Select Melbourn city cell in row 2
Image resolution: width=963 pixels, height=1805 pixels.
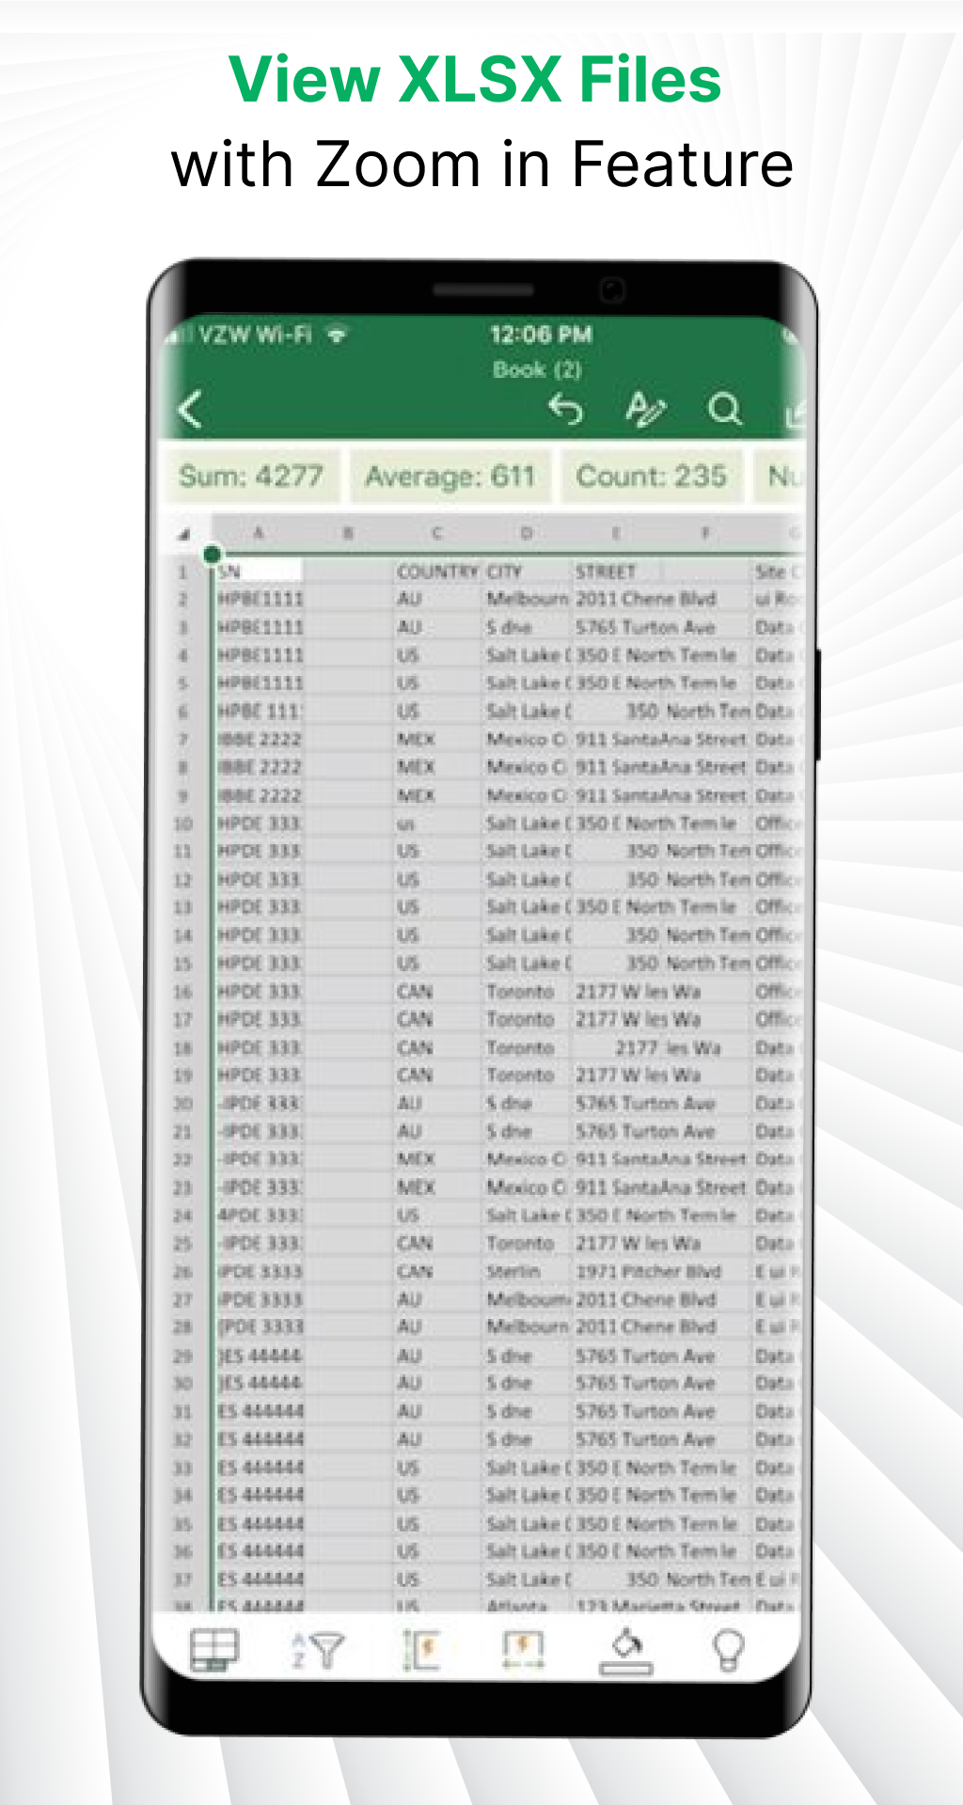527,599
